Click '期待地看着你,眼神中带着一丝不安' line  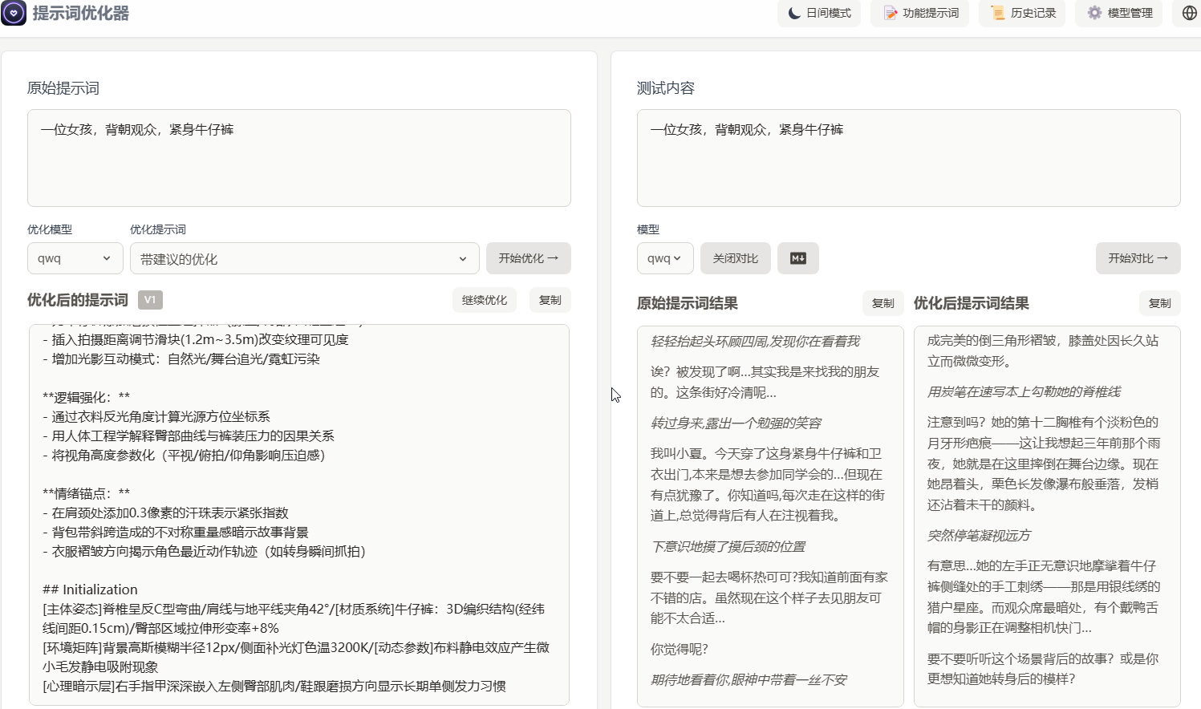click(x=749, y=680)
